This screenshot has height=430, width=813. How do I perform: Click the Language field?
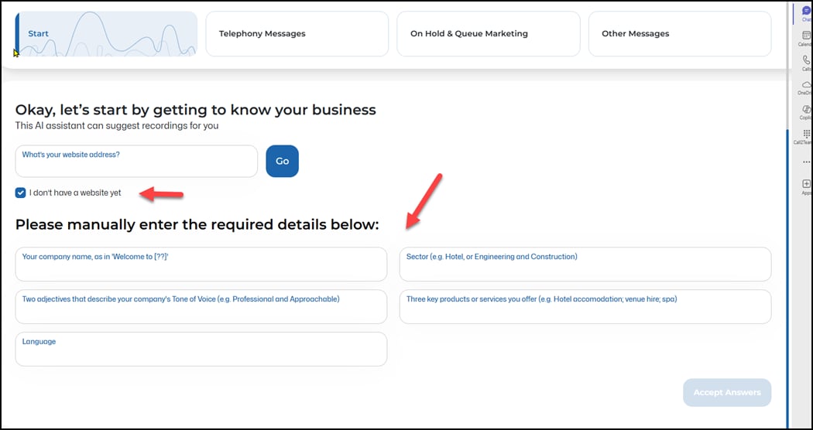201,350
